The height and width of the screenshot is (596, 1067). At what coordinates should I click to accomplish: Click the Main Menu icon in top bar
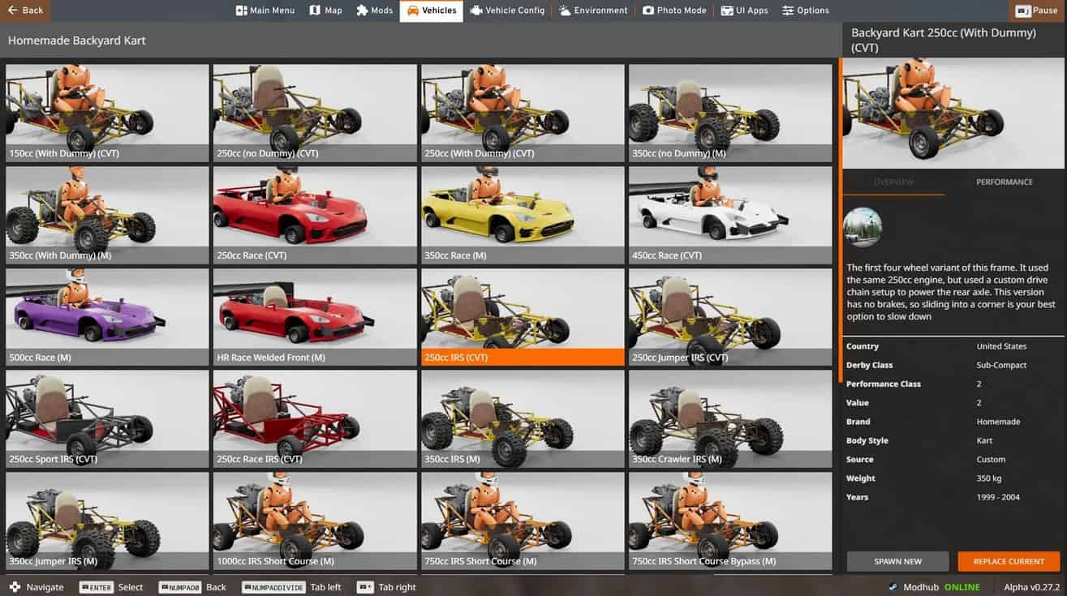click(241, 11)
